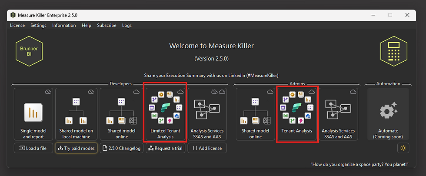
Task: Click the Measure Killer title bar app icon
Action: coord(13,15)
